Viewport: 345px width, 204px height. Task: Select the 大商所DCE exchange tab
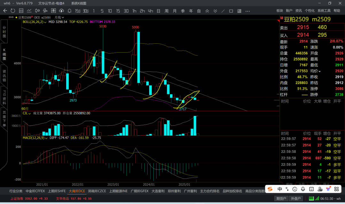pyautogui.click(x=77, y=191)
